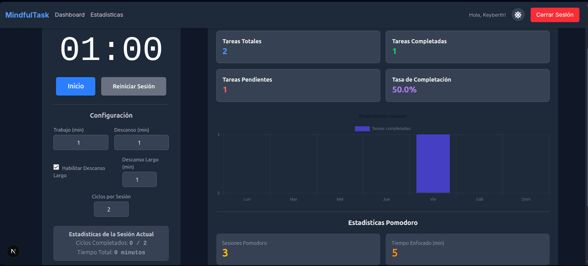Screen dimensions: 588x266
Task: Click the MindfulTask logo
Action: [27, 15]
